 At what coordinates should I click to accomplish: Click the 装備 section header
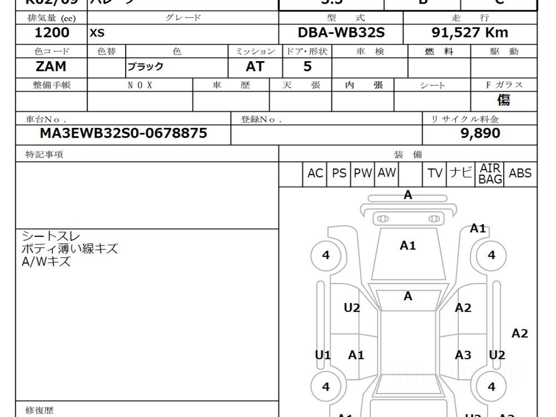408,154
